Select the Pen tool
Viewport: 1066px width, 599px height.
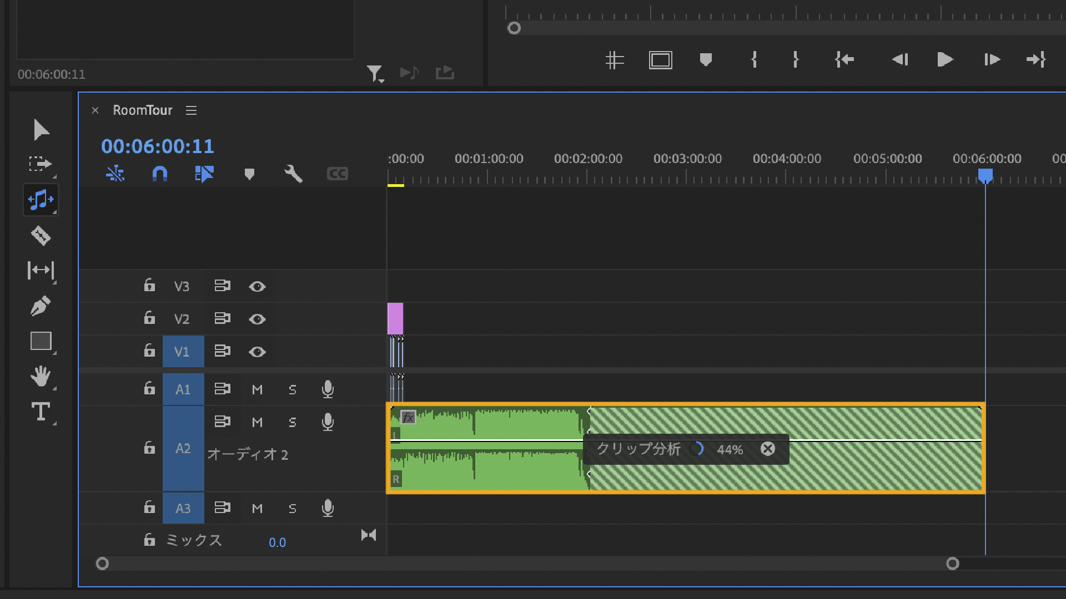pos(41,306)
